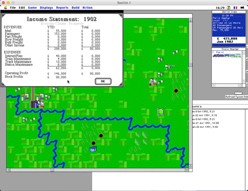This screenshot has width=248, height=191.
Task: Click the Paris city label on map
Action: click(x=171, y=66)
